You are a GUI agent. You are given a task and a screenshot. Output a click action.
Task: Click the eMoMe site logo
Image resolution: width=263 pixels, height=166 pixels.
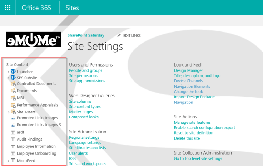click(34, 39)
